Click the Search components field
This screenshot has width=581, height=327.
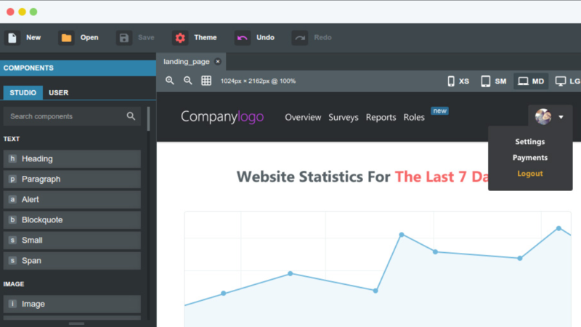click(x=72, y=116)
